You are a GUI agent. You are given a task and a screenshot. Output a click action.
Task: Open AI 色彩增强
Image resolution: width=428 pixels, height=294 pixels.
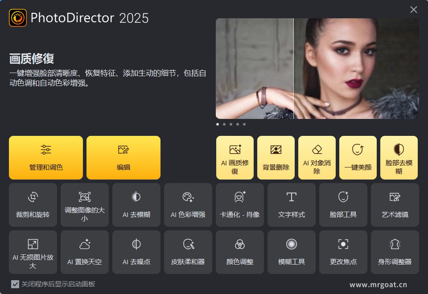(188, 205)
